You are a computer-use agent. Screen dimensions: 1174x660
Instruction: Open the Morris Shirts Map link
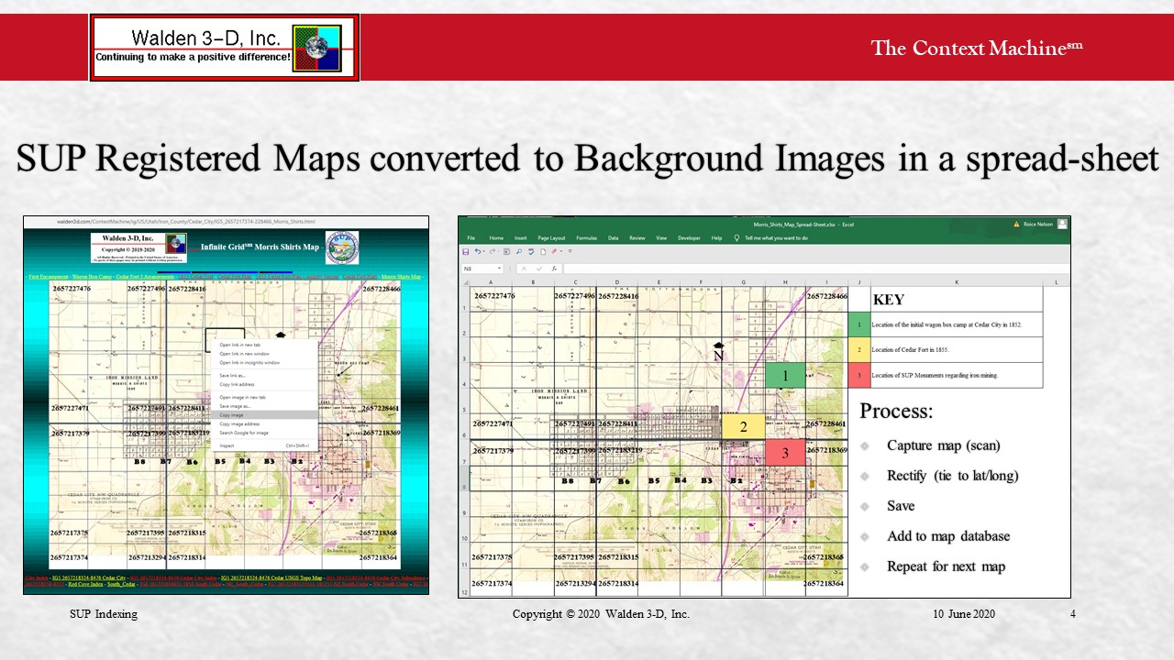click(401, 276)
